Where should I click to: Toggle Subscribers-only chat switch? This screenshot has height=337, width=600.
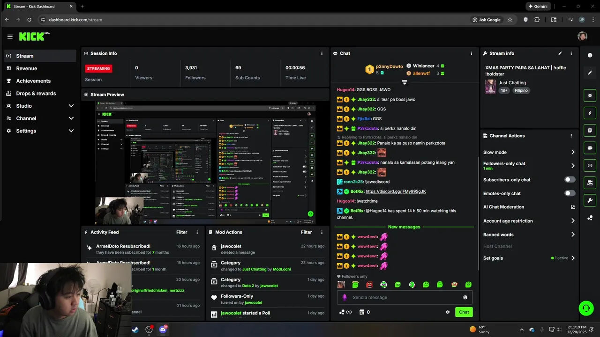point(570,180)
